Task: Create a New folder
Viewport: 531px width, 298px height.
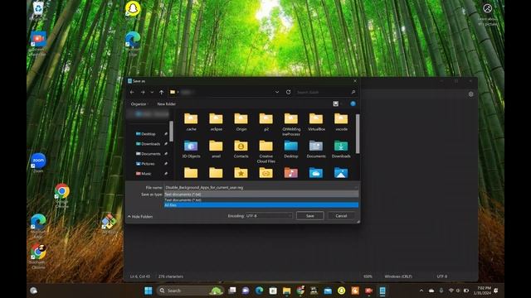Action: (166, 103)
